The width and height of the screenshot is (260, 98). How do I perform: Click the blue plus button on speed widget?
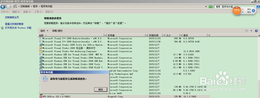pos(253,11)
